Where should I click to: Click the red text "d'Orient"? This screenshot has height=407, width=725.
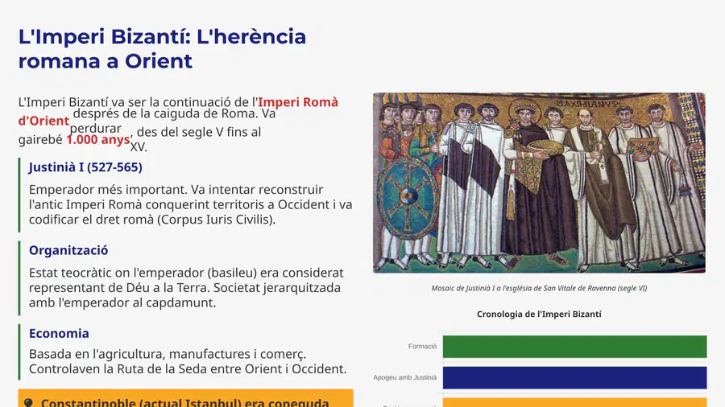[43, 121]
